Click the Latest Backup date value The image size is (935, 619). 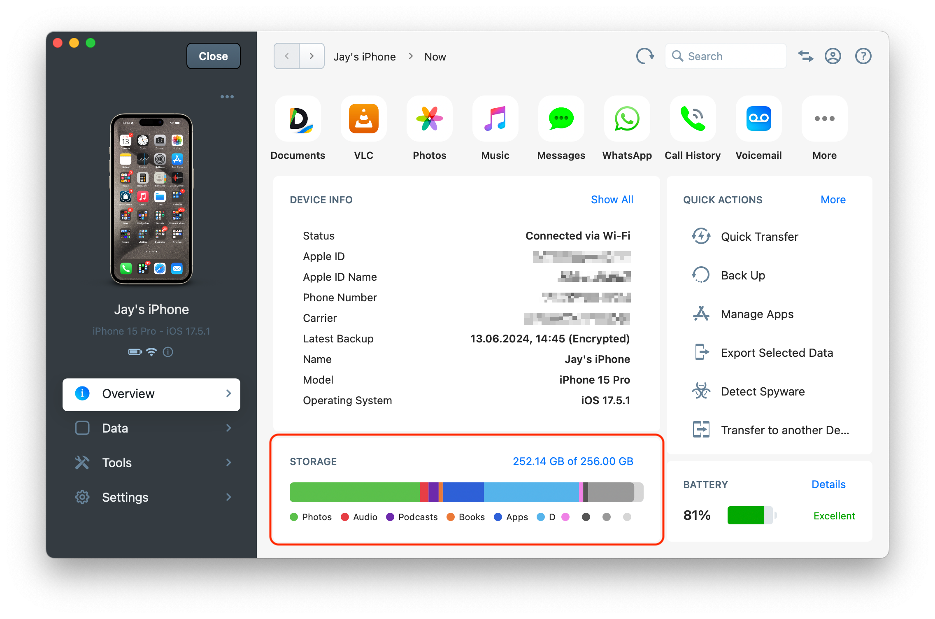click(550, 339)
